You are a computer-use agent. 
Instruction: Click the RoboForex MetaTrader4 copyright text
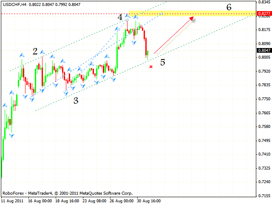67,193
